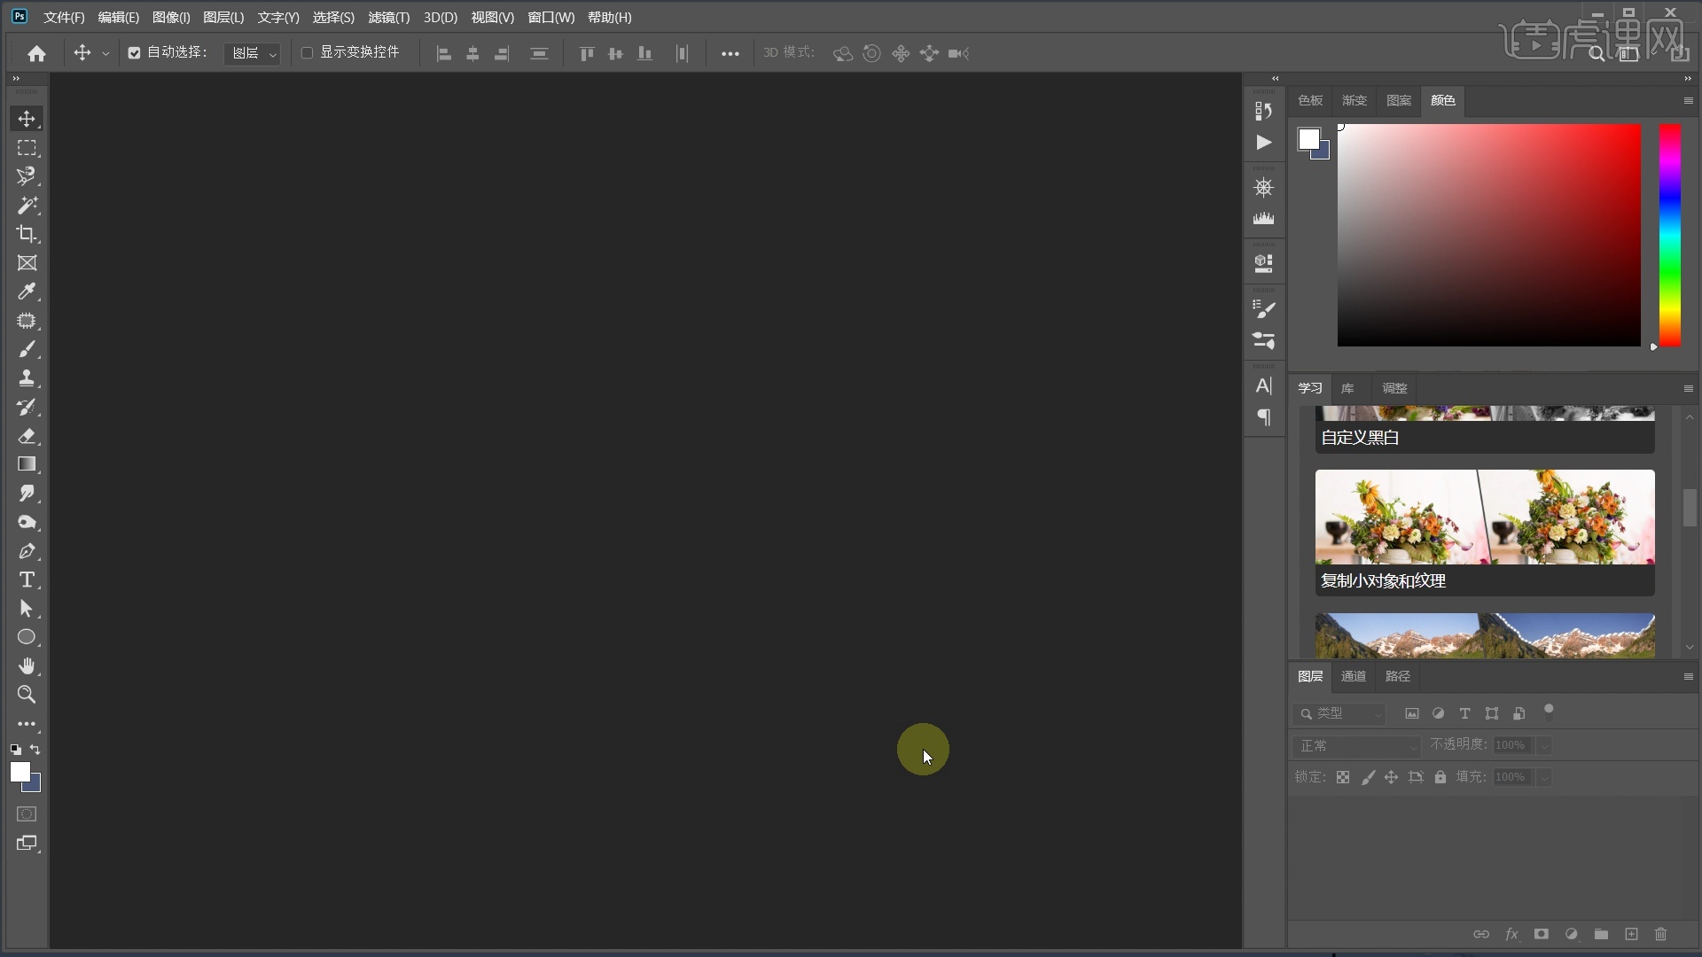Uncheck the 自动选择 checkbox

[134, 53]
